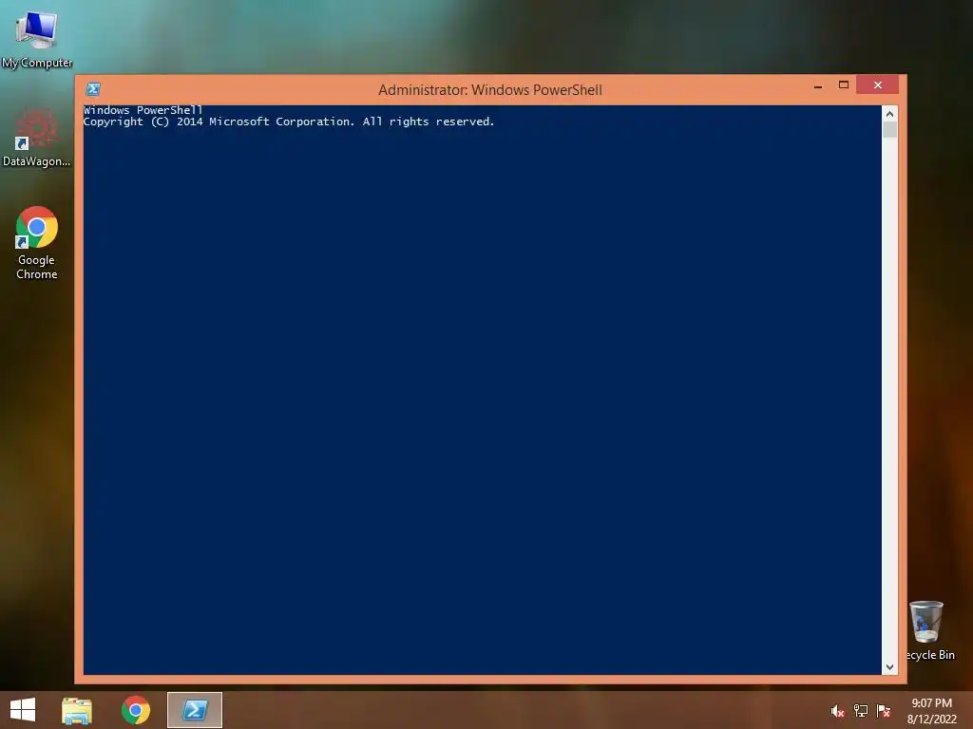Select the Recycle Bin desktop icon
The width and height of the screenshot is (973, 729).
pyautogui.click(x=929, y=630)
